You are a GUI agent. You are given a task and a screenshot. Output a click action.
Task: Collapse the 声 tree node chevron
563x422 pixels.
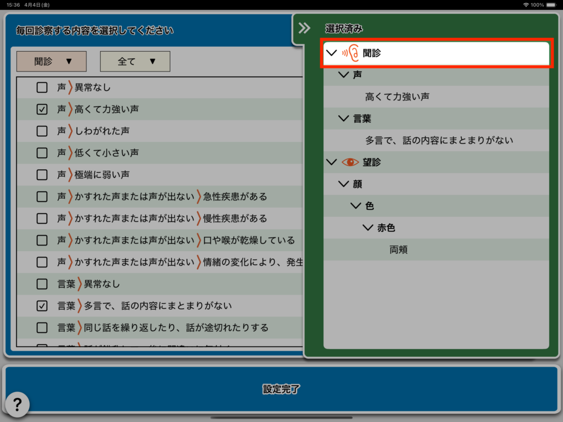[x=344, y=75]
